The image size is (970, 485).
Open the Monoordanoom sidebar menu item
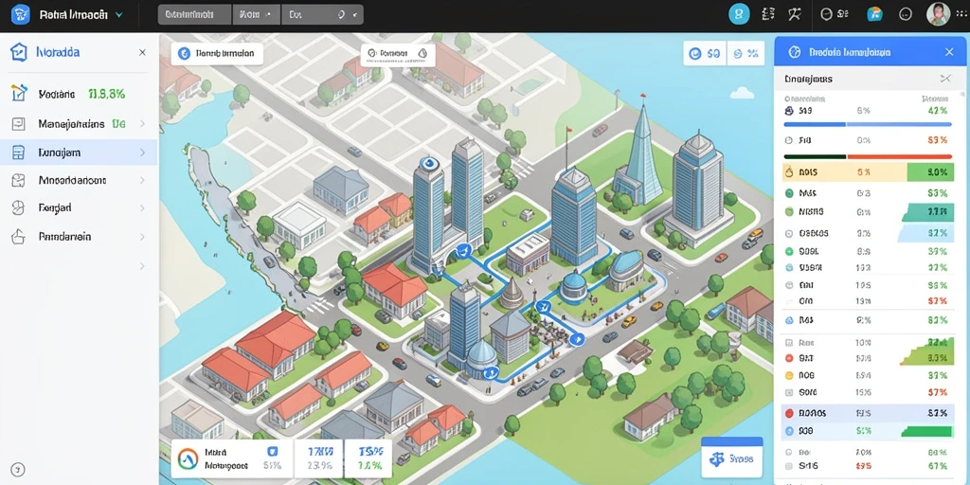click(79, 180)
